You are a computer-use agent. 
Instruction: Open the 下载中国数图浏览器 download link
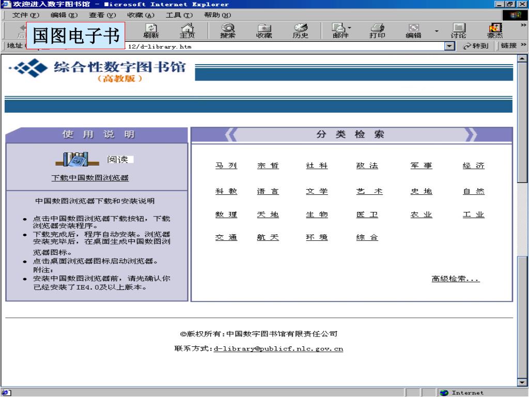coord(90,178)
